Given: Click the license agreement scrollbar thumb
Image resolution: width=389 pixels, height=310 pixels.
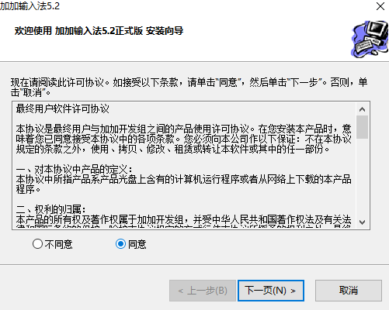Looking at the screenshot, I should point(362,127).
